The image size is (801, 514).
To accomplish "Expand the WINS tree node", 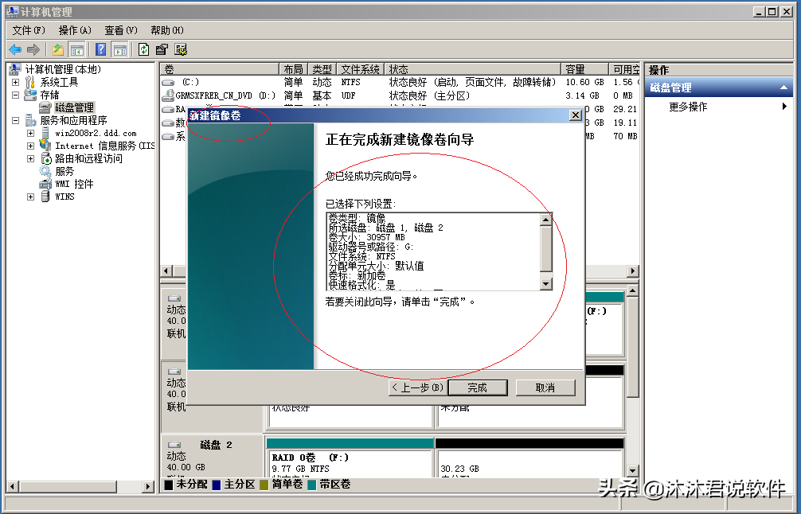I will (30, 197).
